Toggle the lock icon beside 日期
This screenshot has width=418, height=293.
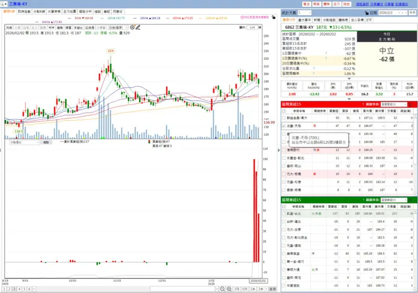367,13
